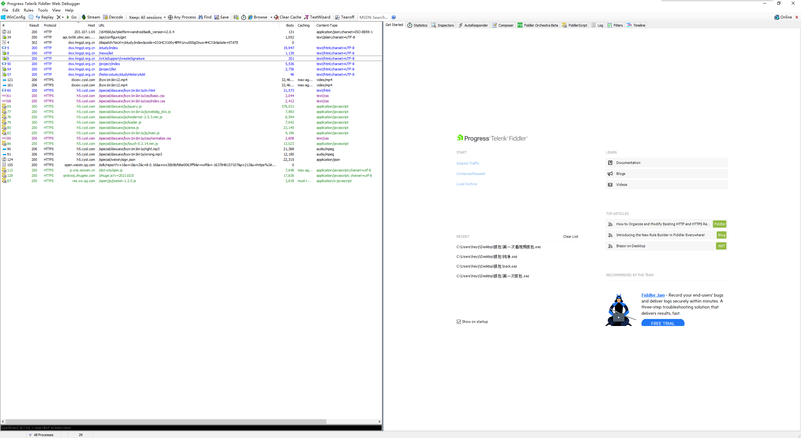
Task: Click the comment speech bubble icon
Action: coord(31,17)
